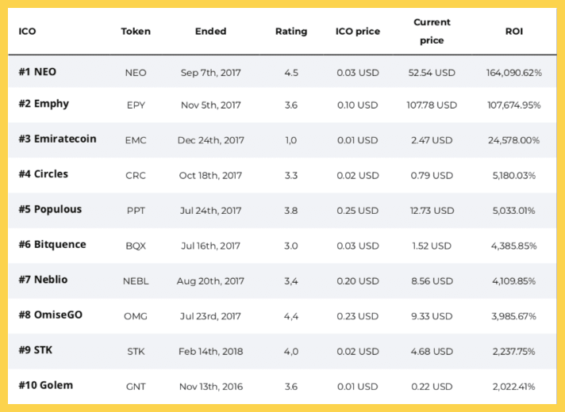Select the 164,090.62% ROI cell
This screenshot has width=565, height=412.
point(514,73)
